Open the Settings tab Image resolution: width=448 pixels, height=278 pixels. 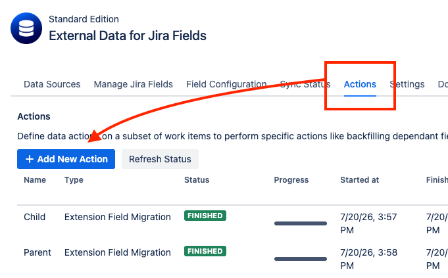[x=407, y=84]
